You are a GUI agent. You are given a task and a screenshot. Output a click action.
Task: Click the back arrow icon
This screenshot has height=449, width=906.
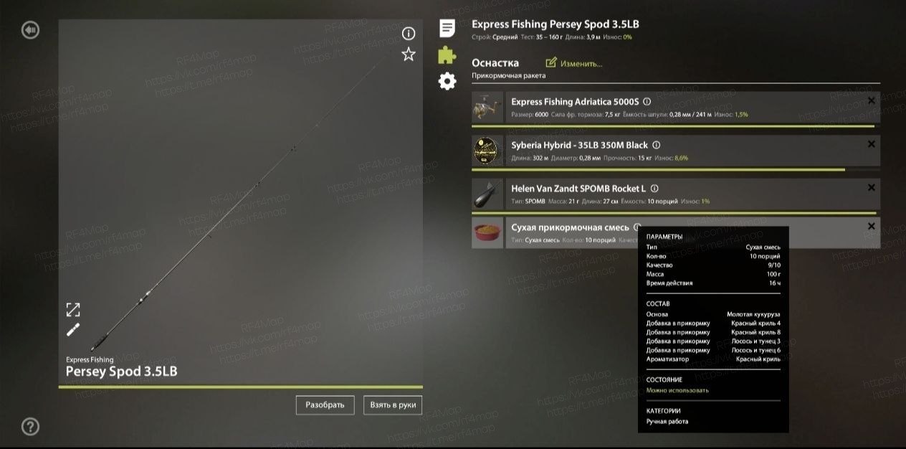click(30, 29)
